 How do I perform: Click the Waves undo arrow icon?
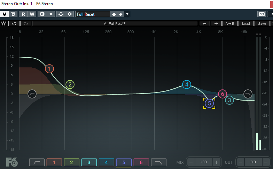click(x=14, y=24)
